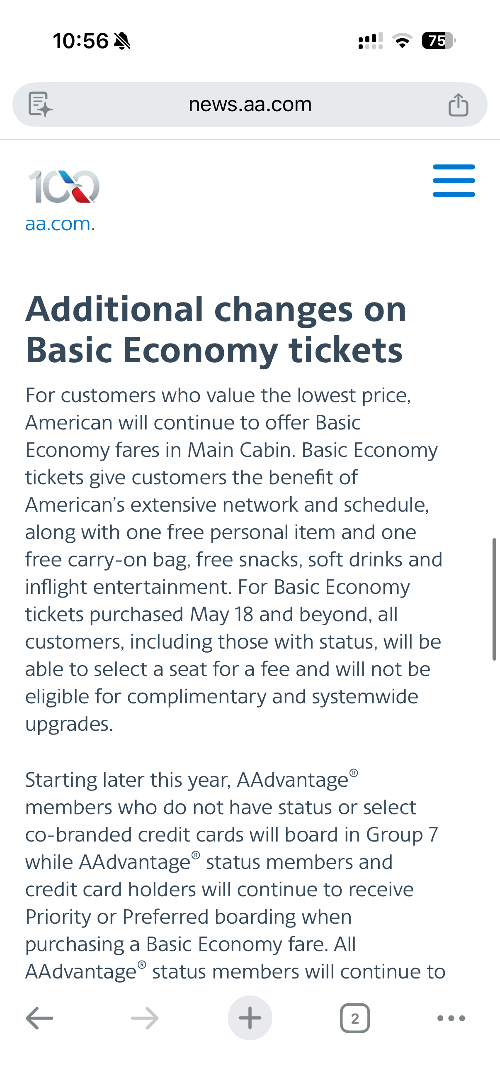This screenshot has height=1088, width=500.
Task: Tap the "Additional changes on Basic Economy tickets" heading
Action: pos(216,329)
